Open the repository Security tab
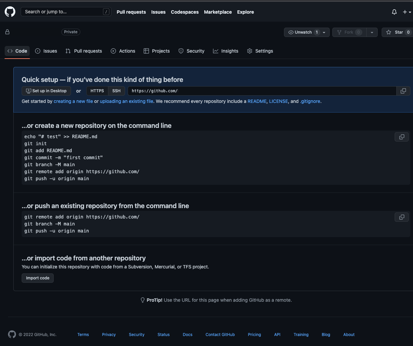 [x=191, y=51]
